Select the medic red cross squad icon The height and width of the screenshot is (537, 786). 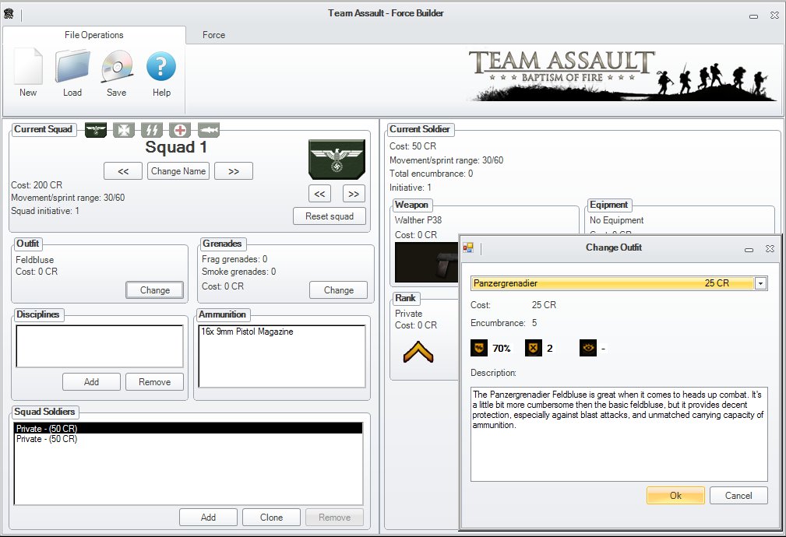[x=179, y=130]
